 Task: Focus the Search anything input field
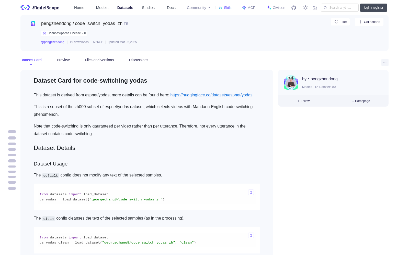pos(340,8)
